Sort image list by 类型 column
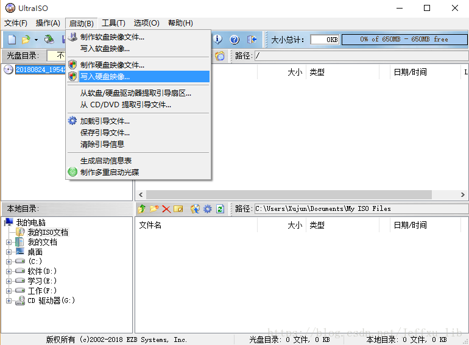Viewport: 469px width, 345px height. pos(342,72)
